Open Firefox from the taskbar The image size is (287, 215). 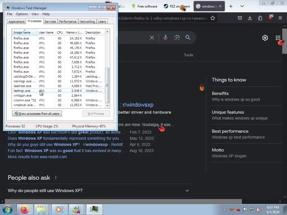click(x=25, y=209)
